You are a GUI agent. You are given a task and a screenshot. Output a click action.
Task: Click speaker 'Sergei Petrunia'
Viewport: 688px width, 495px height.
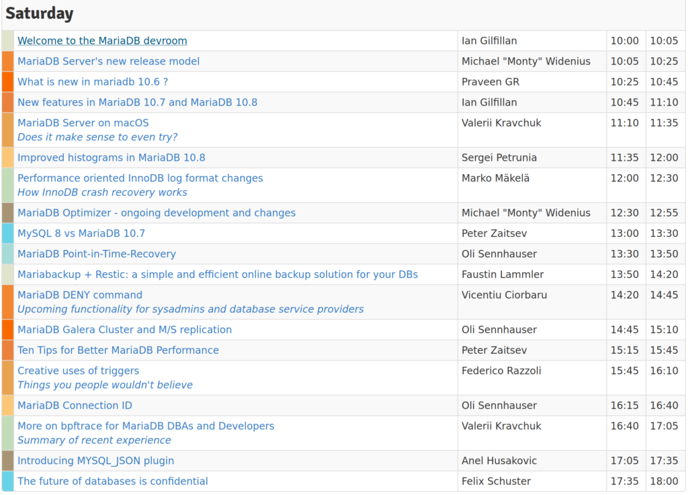pos(499,157)
